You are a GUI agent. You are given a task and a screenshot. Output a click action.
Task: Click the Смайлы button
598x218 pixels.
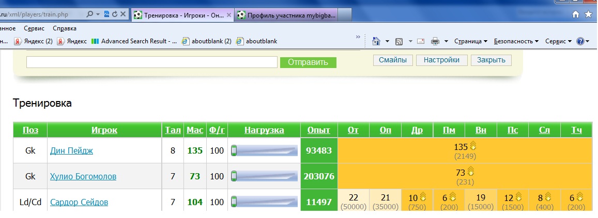coord(393,60)
